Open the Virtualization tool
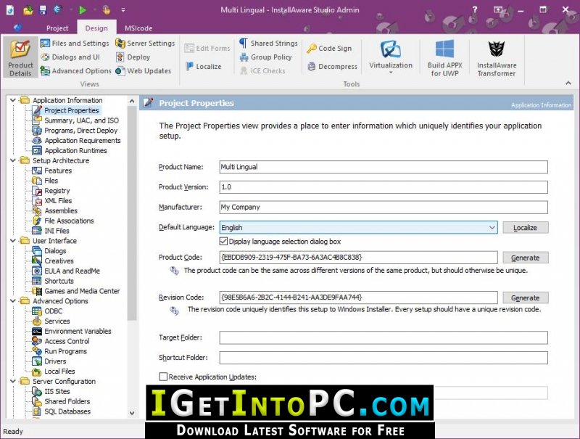The image size is (580, 439). 391,57
